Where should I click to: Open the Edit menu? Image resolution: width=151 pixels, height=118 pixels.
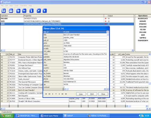point(6,6)
